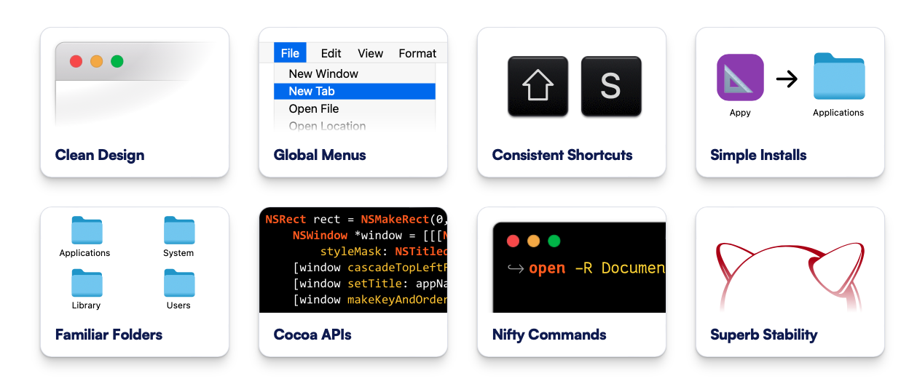Click the terminal prompt arrow icon

515,268
